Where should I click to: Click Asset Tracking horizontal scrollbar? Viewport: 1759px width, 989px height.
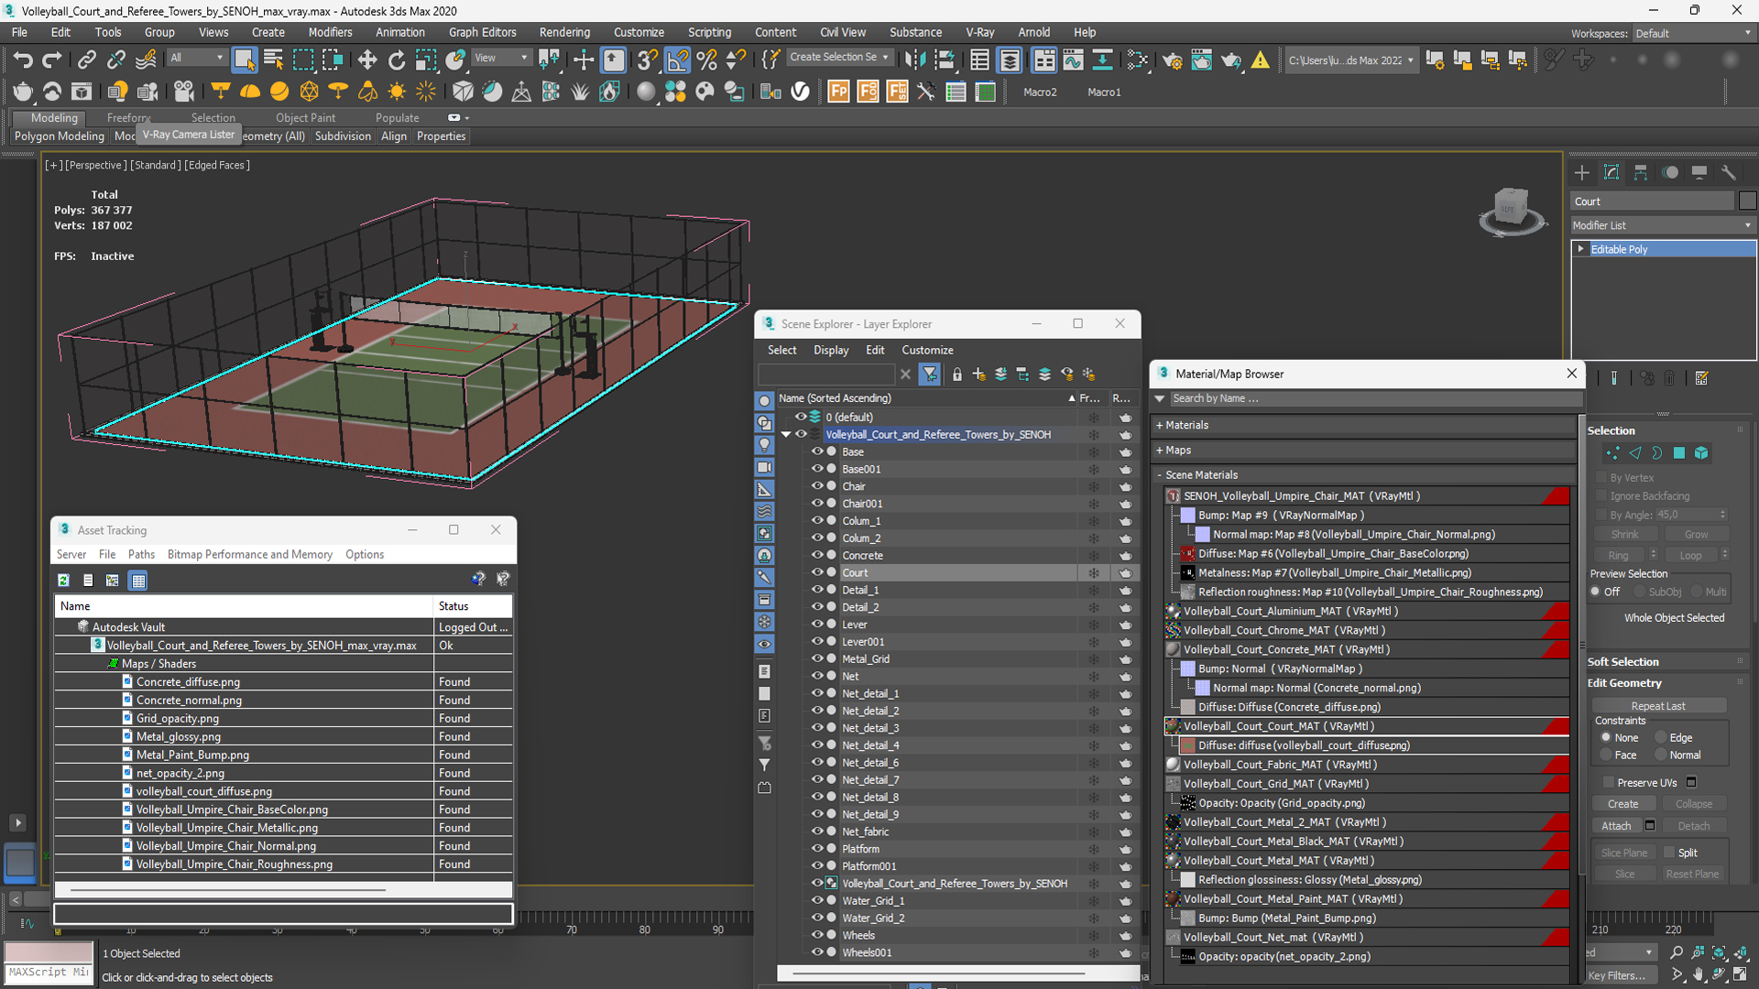point(228,890)
